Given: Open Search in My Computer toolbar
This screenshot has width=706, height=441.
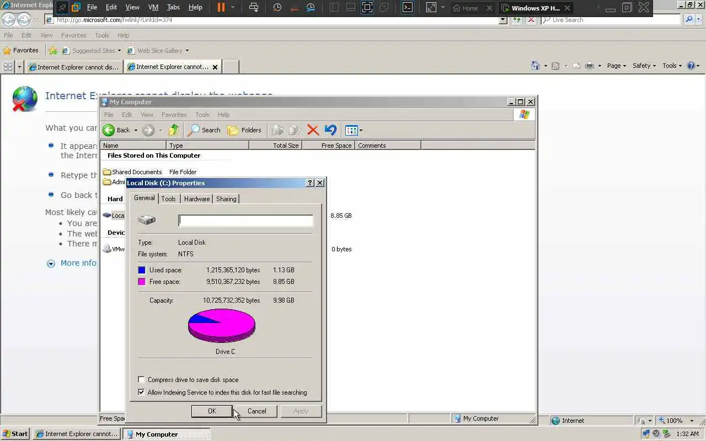Looking at the screenshot, I should (x=204, y=130).
